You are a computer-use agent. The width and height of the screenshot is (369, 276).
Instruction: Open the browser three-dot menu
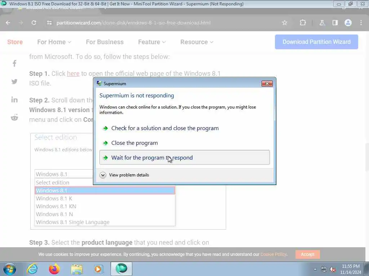(x=361, y=23)
